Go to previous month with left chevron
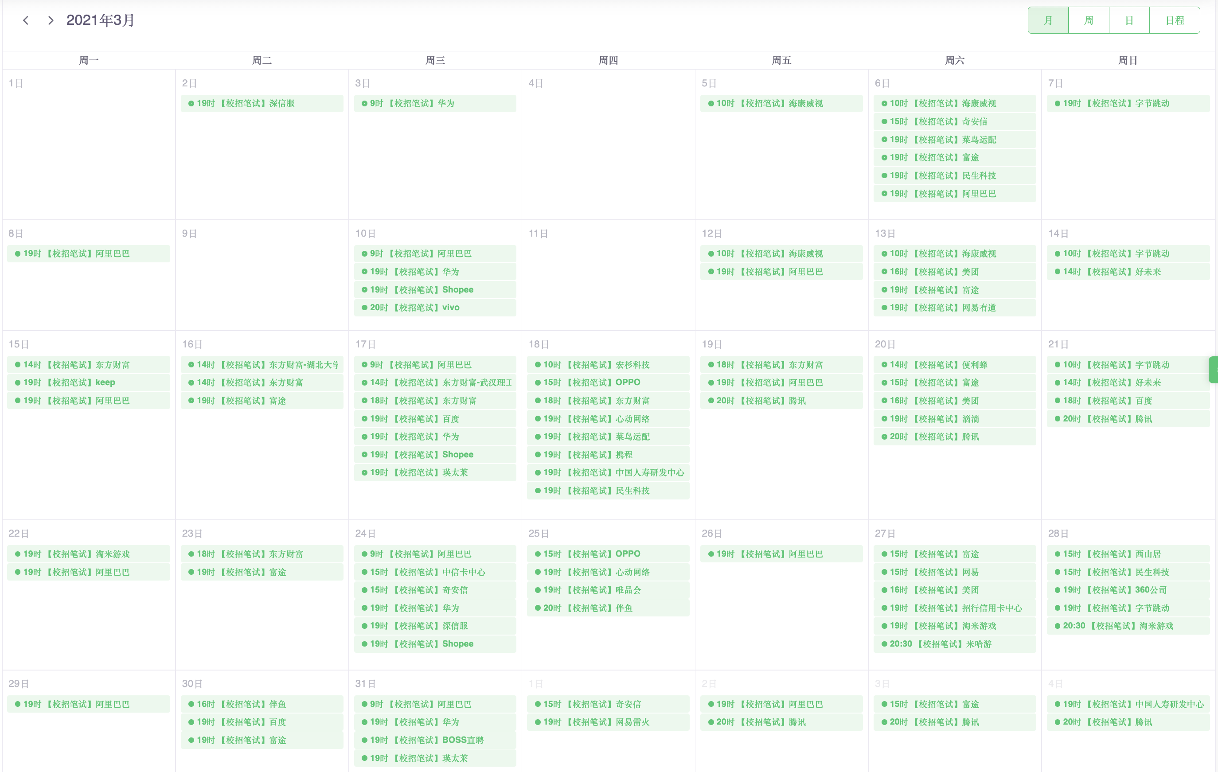The height and width of the screenshot is (772, 1218). coord(26,20)
